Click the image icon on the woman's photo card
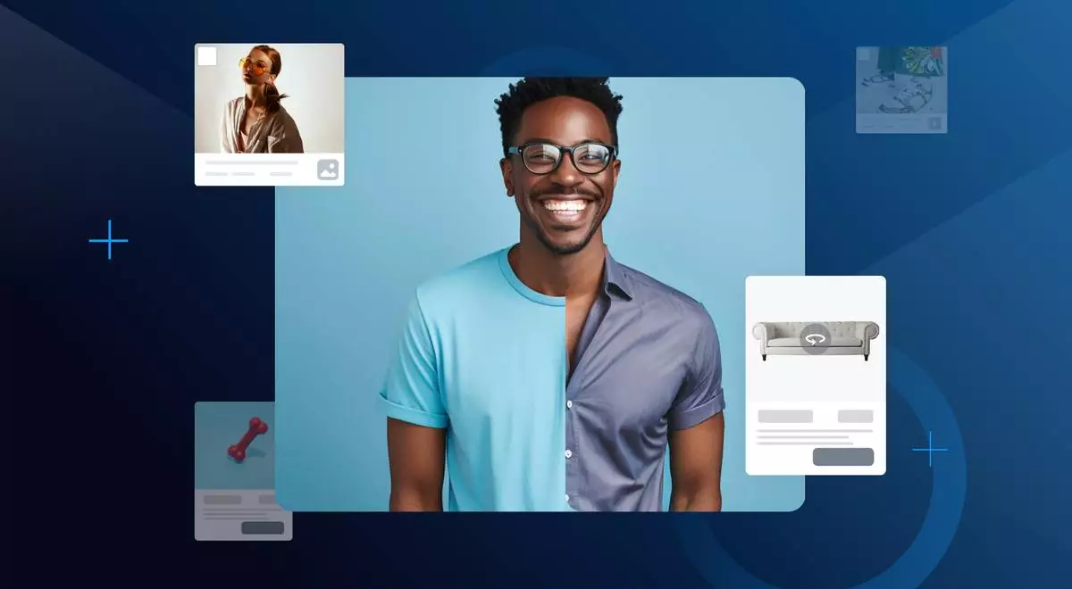1072x589 pixels. point(328,170)
